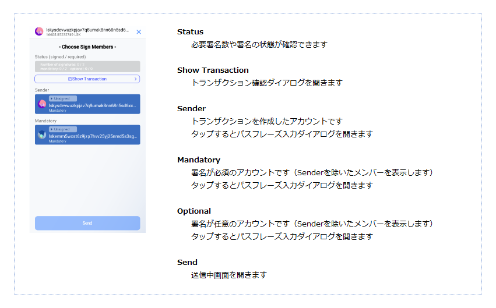The width and height of the screenshot is (496, 308).
Task: Click the bold 'Sender' heading in the description
Action: (191, 109)
